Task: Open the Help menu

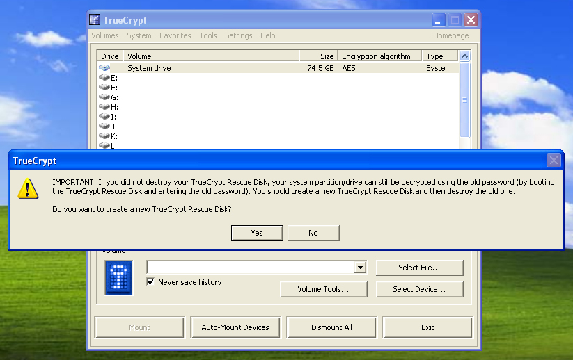Action: point(267,35)
